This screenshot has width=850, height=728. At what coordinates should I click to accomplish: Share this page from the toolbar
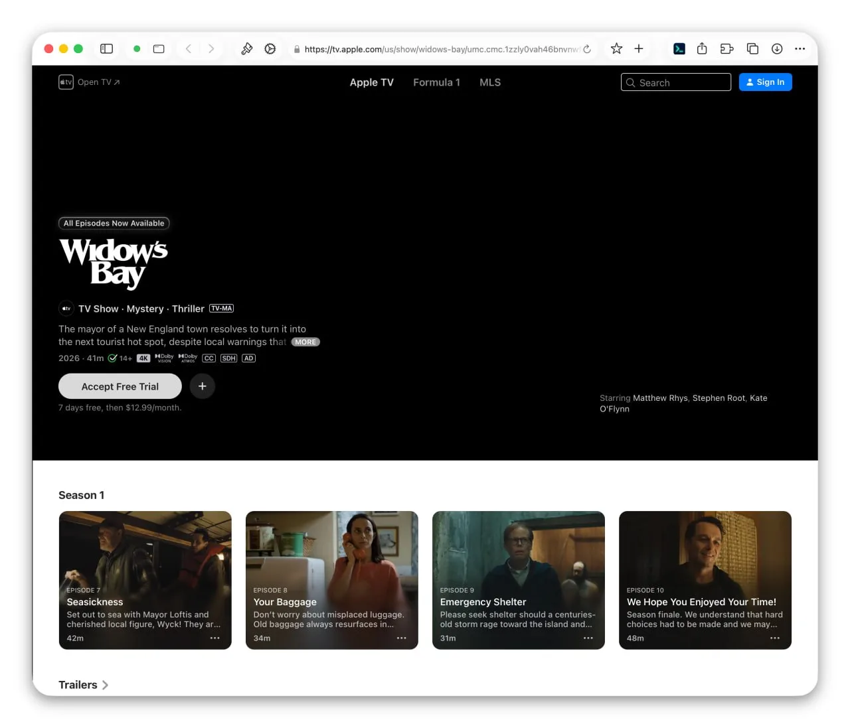pos(702,48)
